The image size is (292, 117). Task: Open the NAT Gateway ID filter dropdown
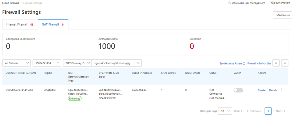tap(77, 63)
